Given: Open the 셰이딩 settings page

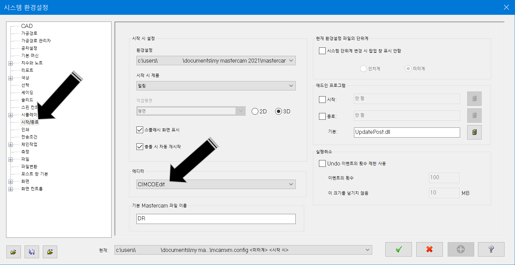Looking at the screenshot, I should pyautogui.click(x=27, y=92).
